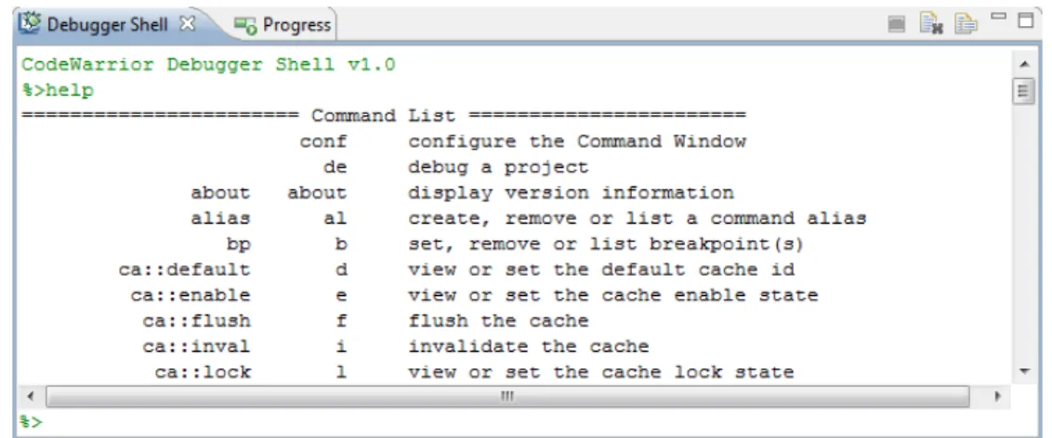This screenshot has height=438, width=1052.
Task: Click the copy console contents icon
Action: click(x=967, y=25)
